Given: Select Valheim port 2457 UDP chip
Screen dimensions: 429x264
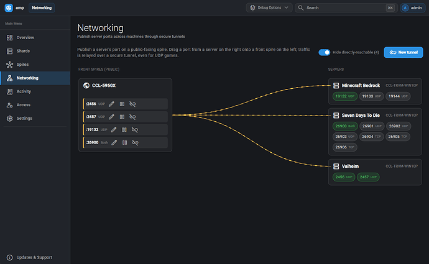Looking at the screenshot, I should tap(368, 177).
